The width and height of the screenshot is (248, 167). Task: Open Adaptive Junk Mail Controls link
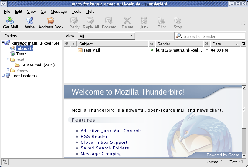click(111, 131)
